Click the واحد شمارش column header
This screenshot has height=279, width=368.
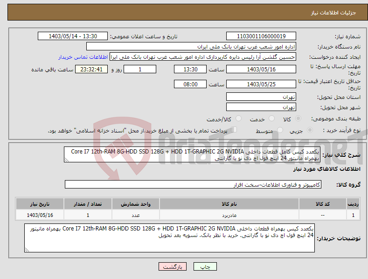click(x=136, y=204)
